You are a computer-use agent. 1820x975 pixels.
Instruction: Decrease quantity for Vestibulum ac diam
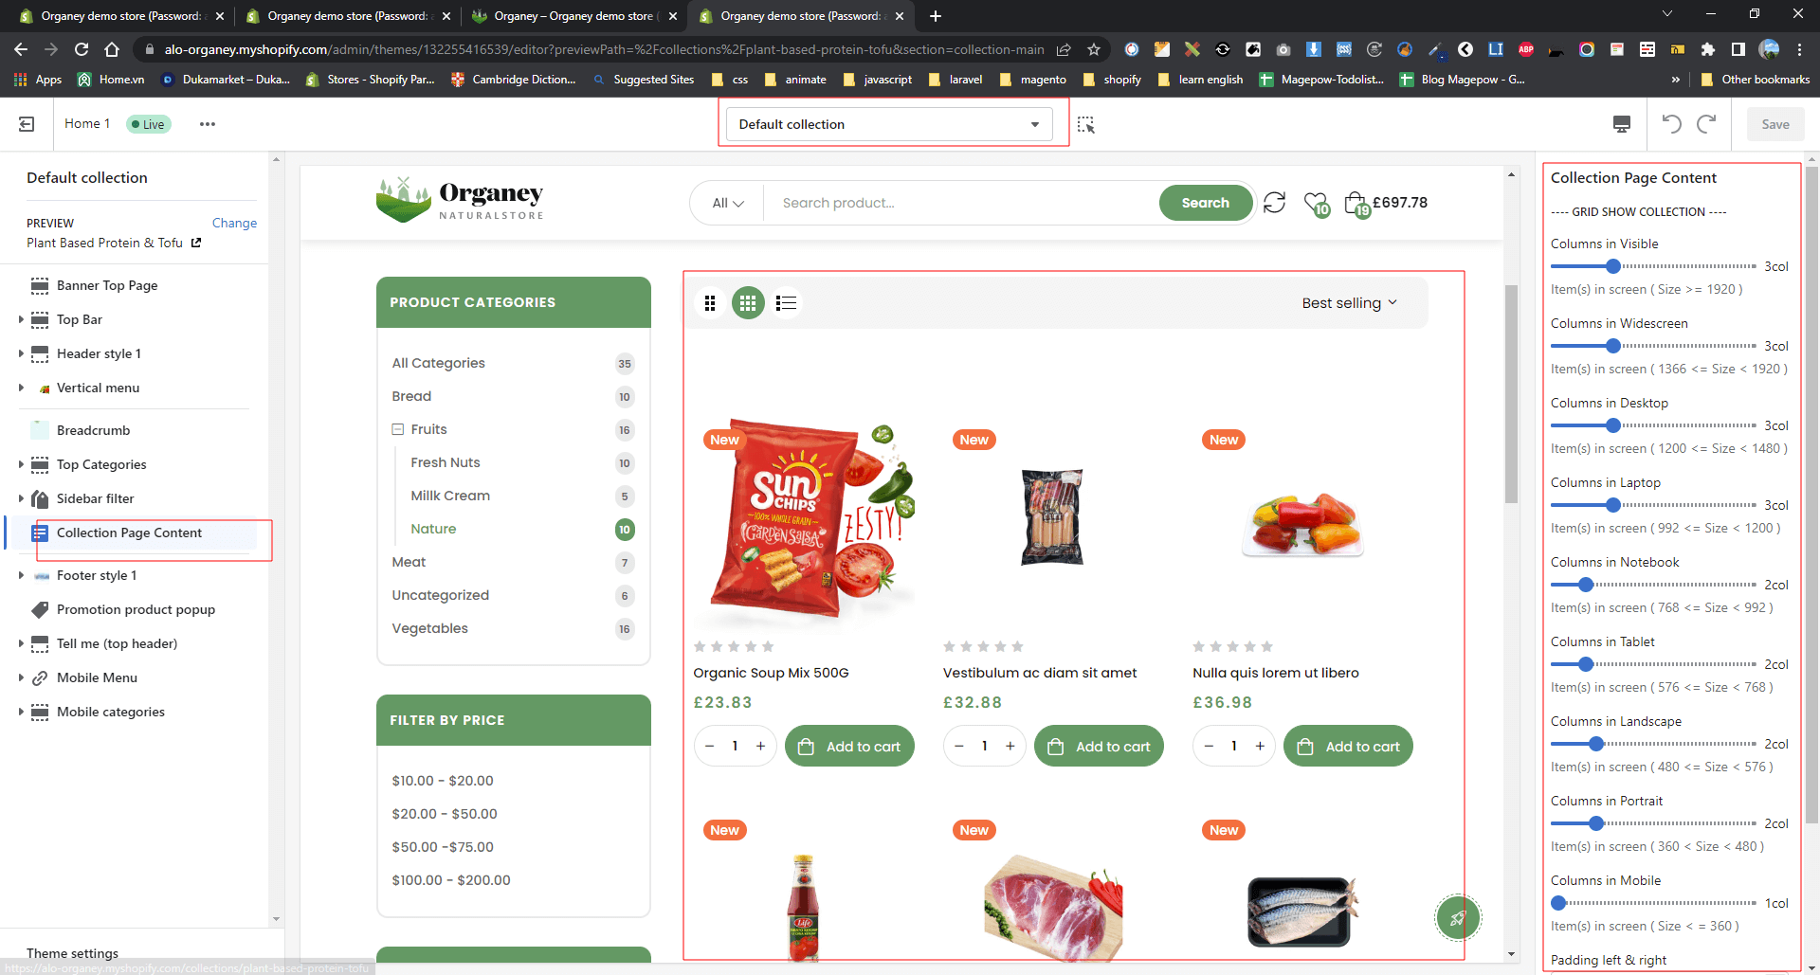tap(959, 747)
